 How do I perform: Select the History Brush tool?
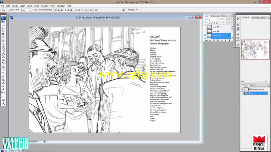tap(3, 50)
